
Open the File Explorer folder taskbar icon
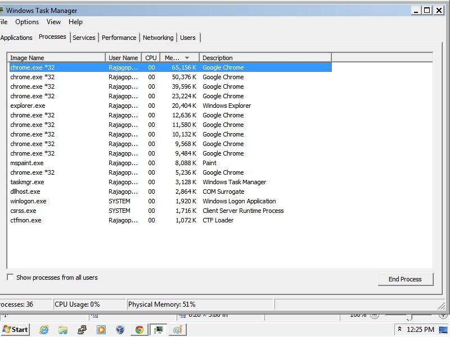point(63,330)
